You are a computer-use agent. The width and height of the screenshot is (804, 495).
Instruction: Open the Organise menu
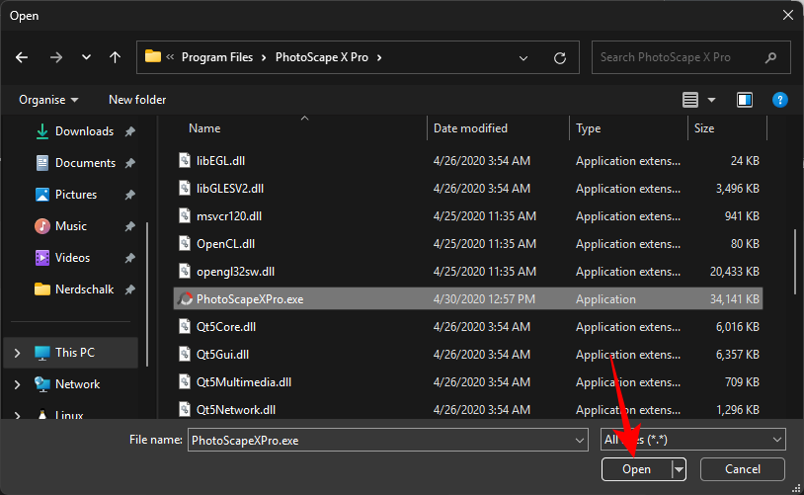[x=48, y=100]
